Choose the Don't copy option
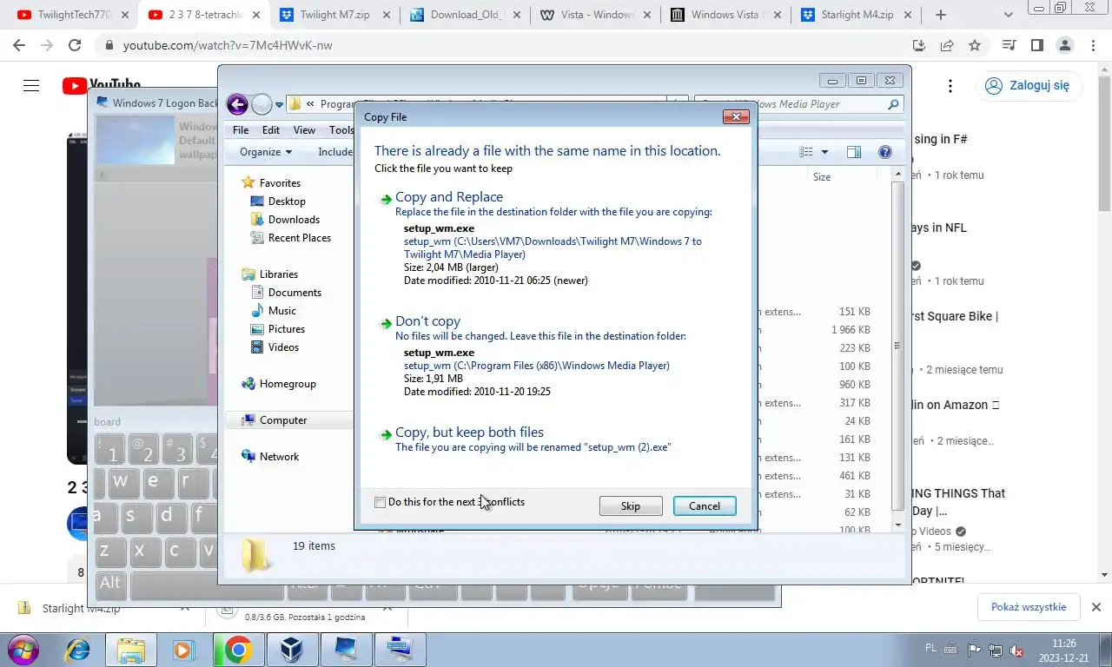Screen dimensions: 1112x667 (427, 321)
